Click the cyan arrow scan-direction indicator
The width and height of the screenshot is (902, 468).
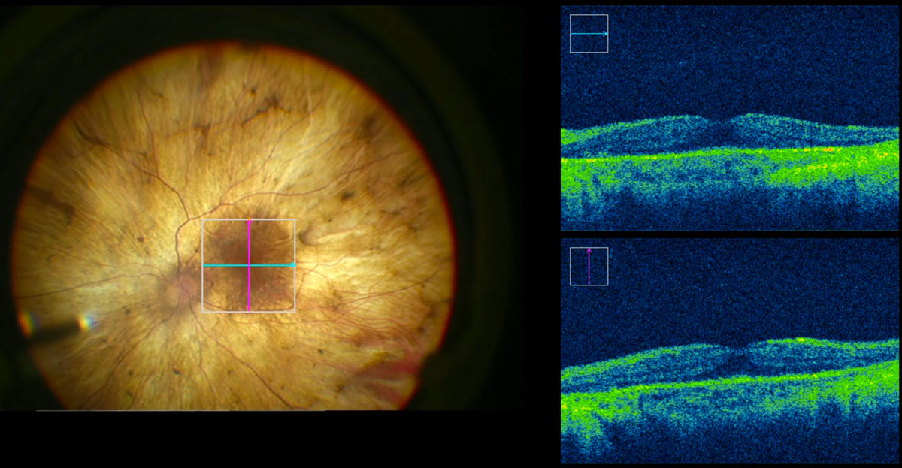pyautogui.click(x=589, y=34)
